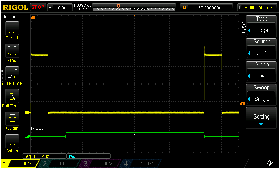Select the Rise Time measurement icon

pyautogui.click(x=12, y=73)
